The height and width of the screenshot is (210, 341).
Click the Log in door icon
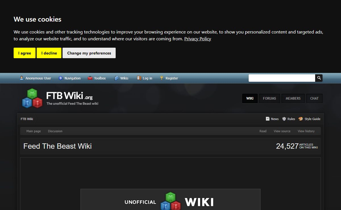pyautogui.click(x=139, y=78)
